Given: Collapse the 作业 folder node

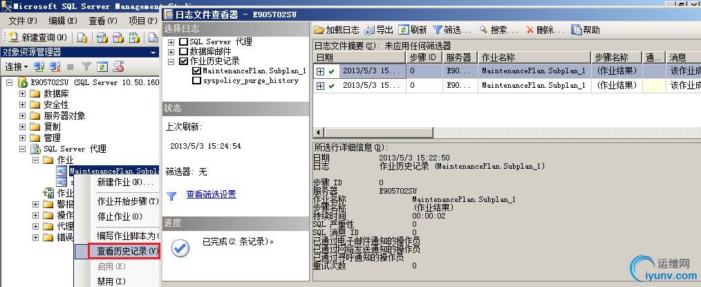Looking at the screenshot, I should [x=35, y=160].
